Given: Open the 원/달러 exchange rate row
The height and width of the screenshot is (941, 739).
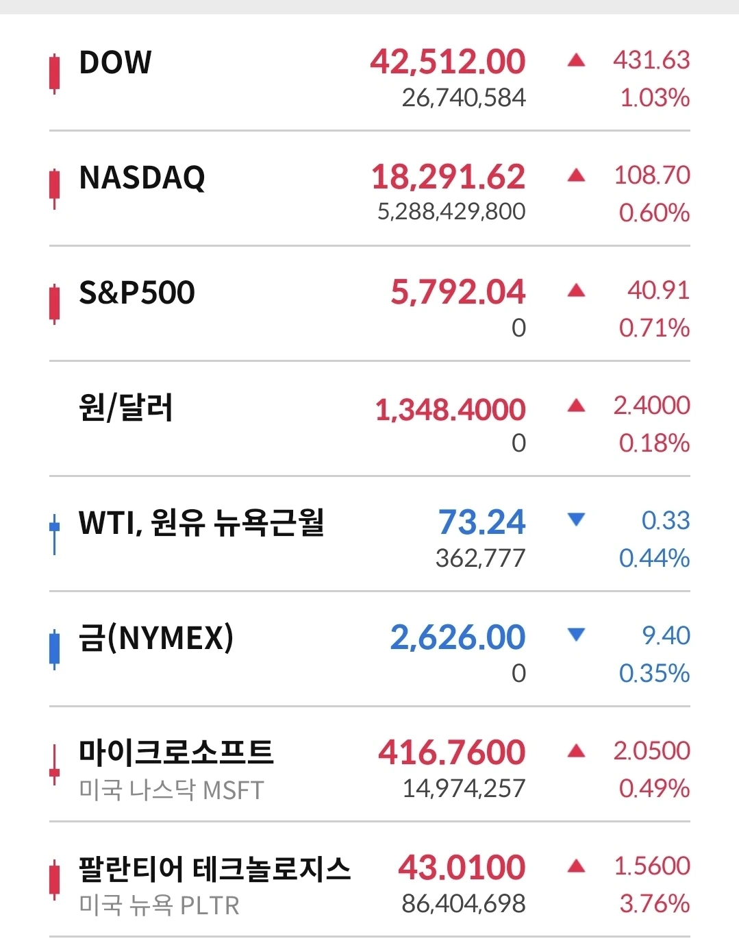Looking at the screenshot, I should tap(370, 419).
